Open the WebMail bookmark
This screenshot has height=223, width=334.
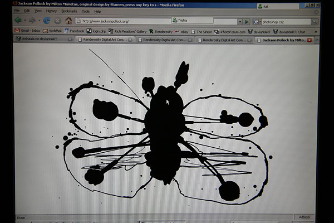[52, 31]
